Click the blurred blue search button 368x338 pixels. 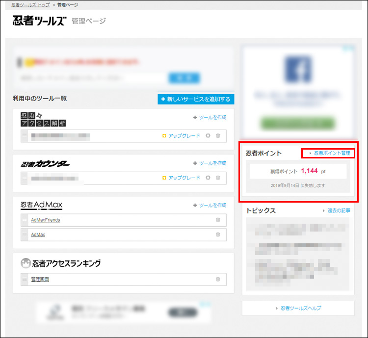click(184, 78)
